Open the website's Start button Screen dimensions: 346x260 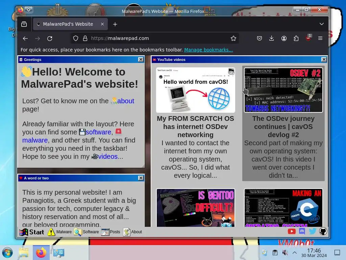pyautogui.click(x=32, y=232)
